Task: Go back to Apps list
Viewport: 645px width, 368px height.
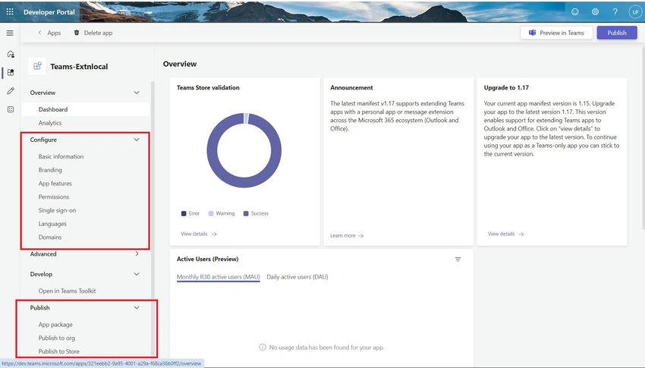Action: 49,33
